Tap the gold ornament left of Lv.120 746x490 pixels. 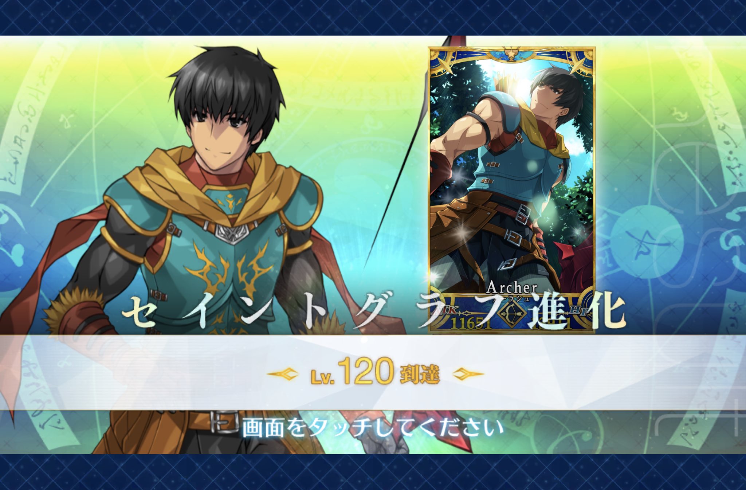click(x=283, y=374)
